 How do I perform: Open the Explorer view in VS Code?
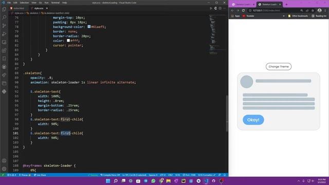4,9
